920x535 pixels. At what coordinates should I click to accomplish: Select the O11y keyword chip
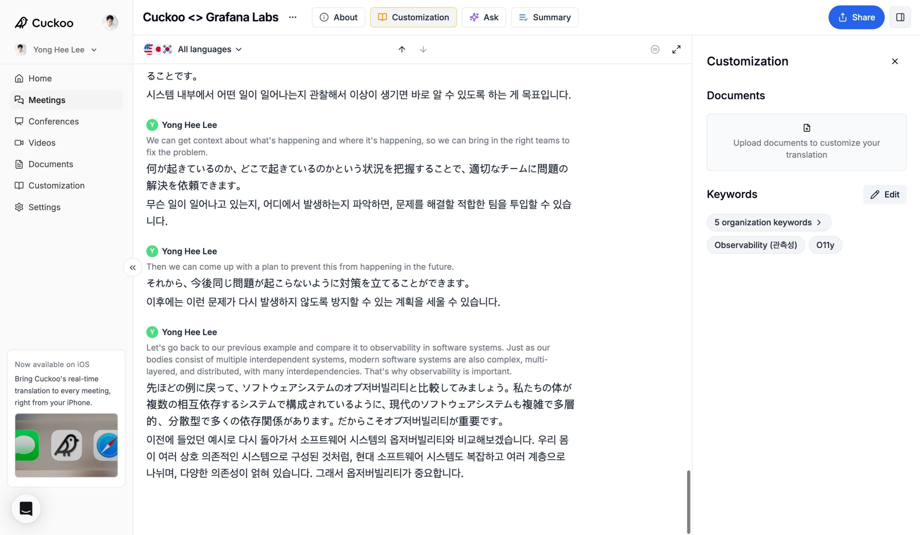pyautogui.click(x=825, y=245)
